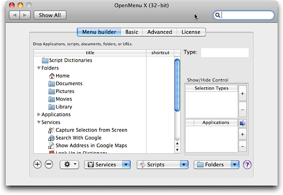Image resolution: width=283 pixels, height=195 pixels.
Task: Select the Home row
Action: (x=104, y=76)
